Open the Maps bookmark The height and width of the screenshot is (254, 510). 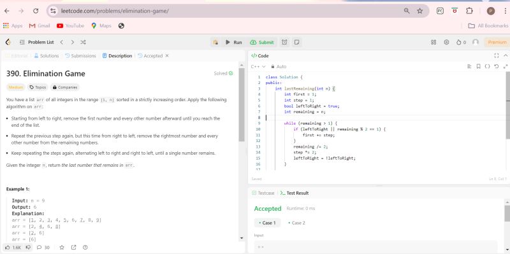(x=101, y=25)
